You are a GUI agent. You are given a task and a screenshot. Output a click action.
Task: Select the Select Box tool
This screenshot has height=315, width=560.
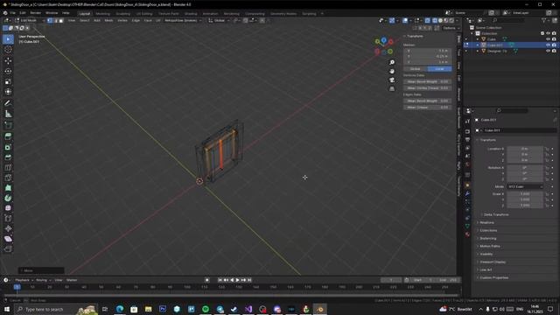8,39
